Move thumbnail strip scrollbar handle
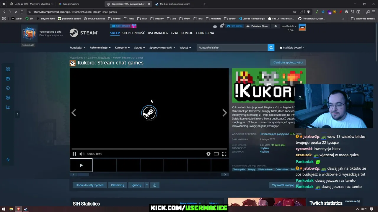 pos(83,174)
